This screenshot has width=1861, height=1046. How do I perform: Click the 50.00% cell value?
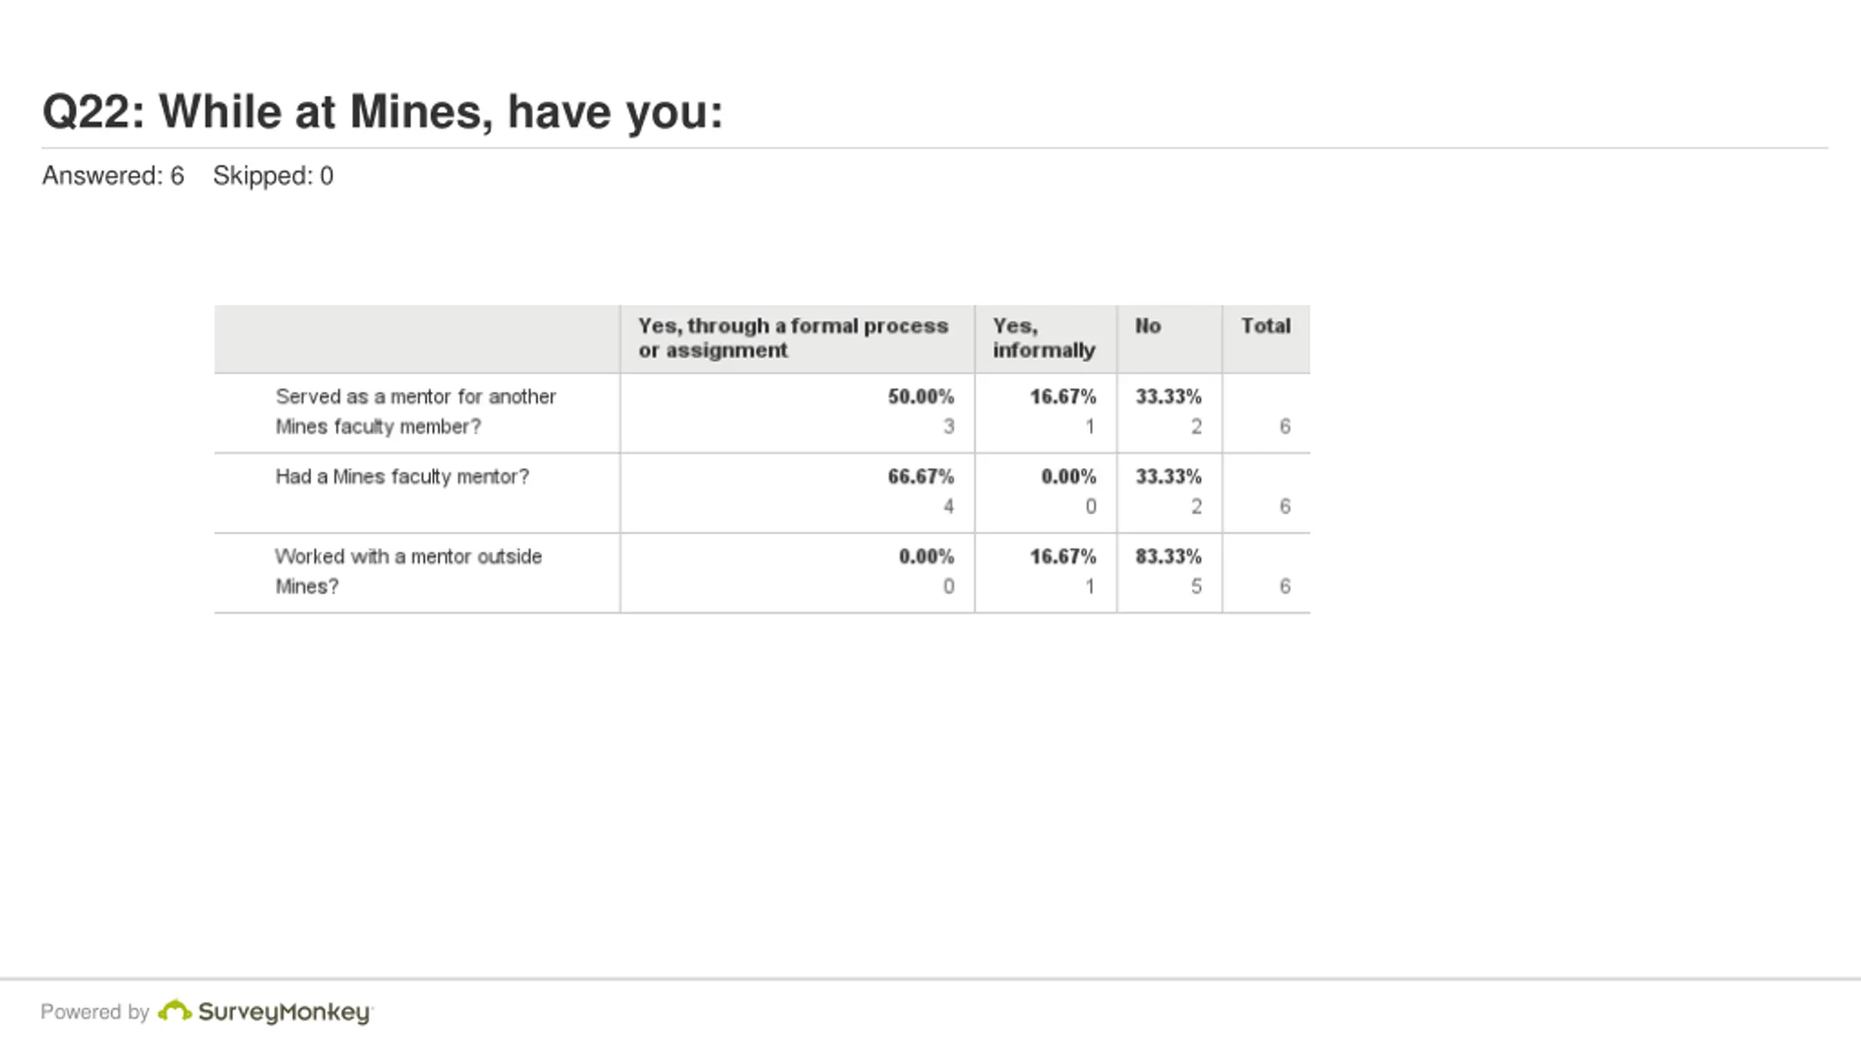coord(920,397)
